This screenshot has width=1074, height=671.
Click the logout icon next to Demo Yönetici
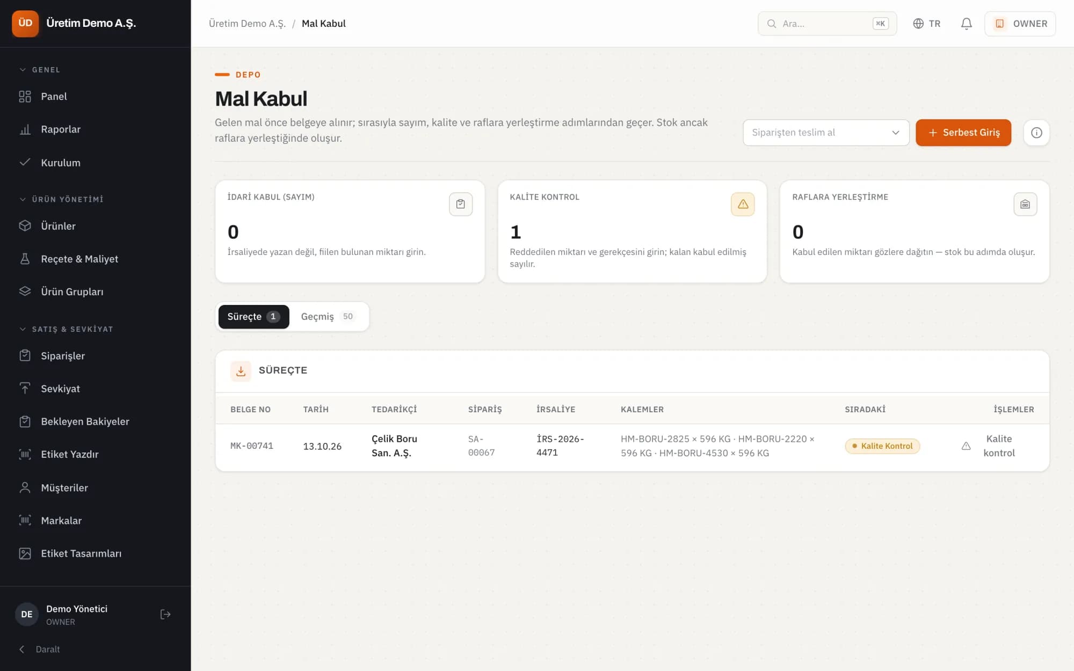pos(165,614)
